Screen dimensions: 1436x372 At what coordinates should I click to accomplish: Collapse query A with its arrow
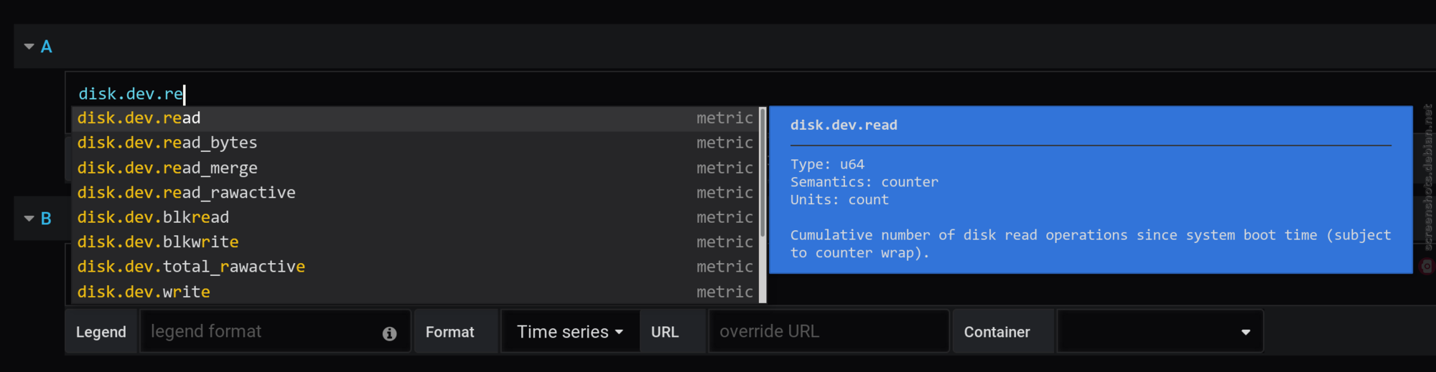tap(29, 47)
